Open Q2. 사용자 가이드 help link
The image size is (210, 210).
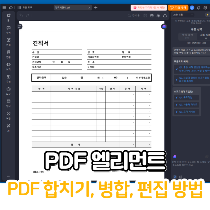[187, 105]
